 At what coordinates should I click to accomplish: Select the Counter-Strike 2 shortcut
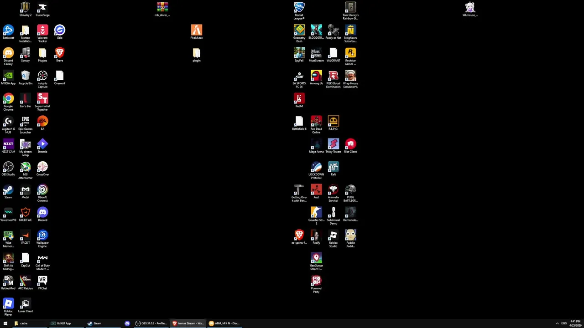click(316, 215)
